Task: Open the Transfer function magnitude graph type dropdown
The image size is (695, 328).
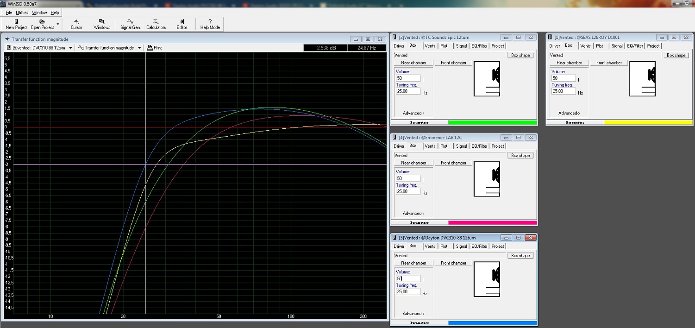Action: pyautogui.click(x=139, y=48)
